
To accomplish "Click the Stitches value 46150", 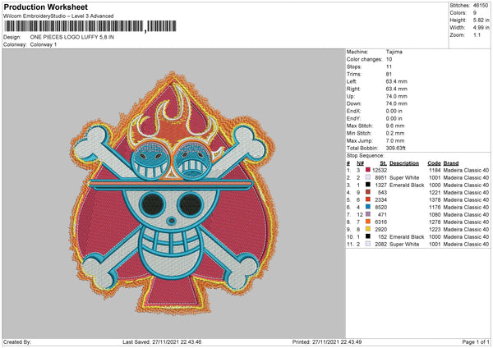I will click(x=481, y=6).
